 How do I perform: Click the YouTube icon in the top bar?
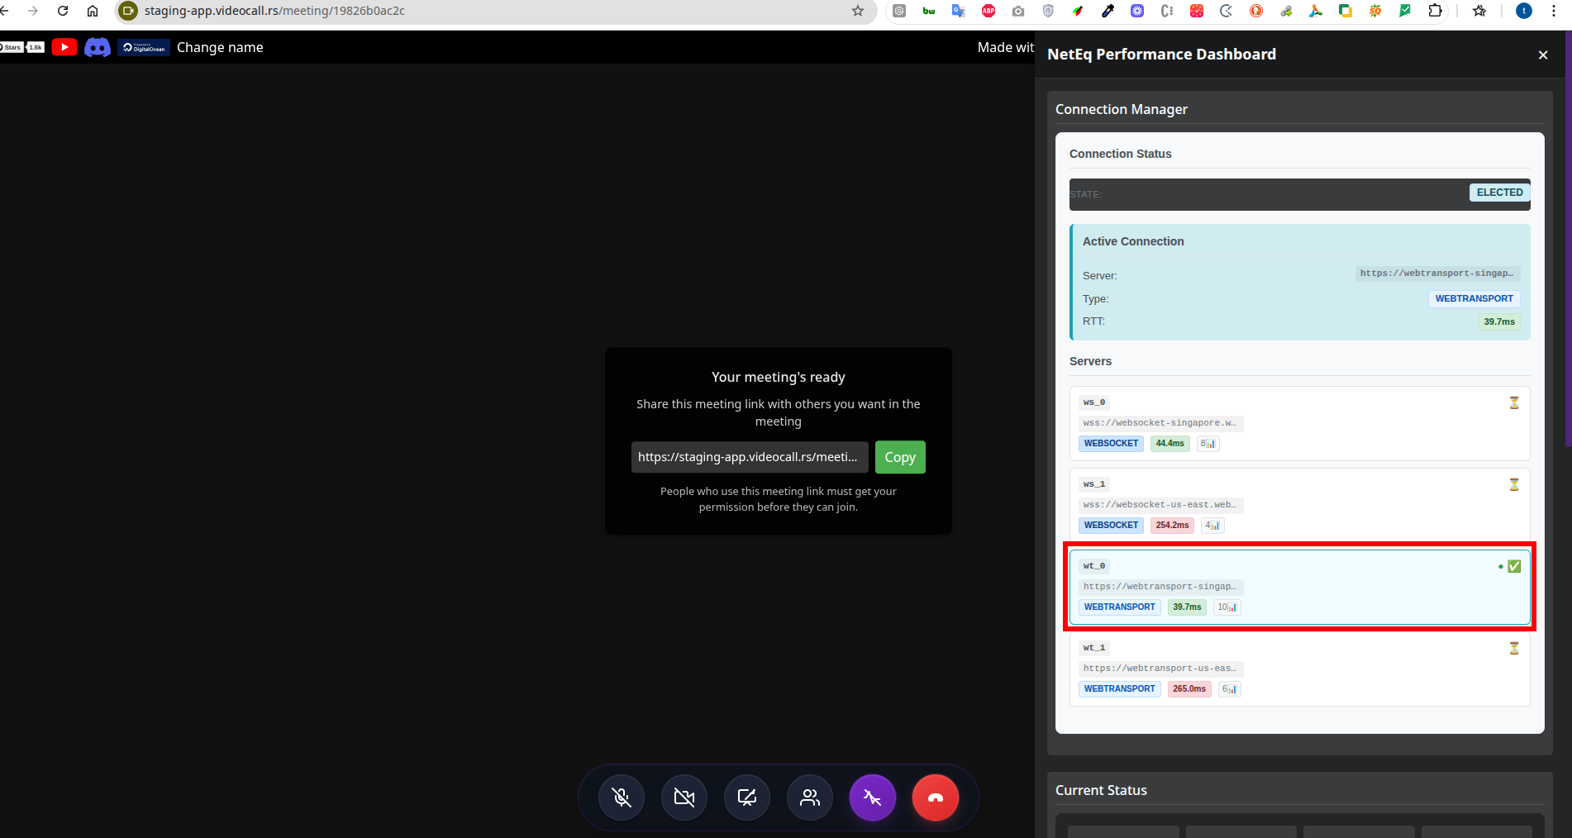[64, 47]
